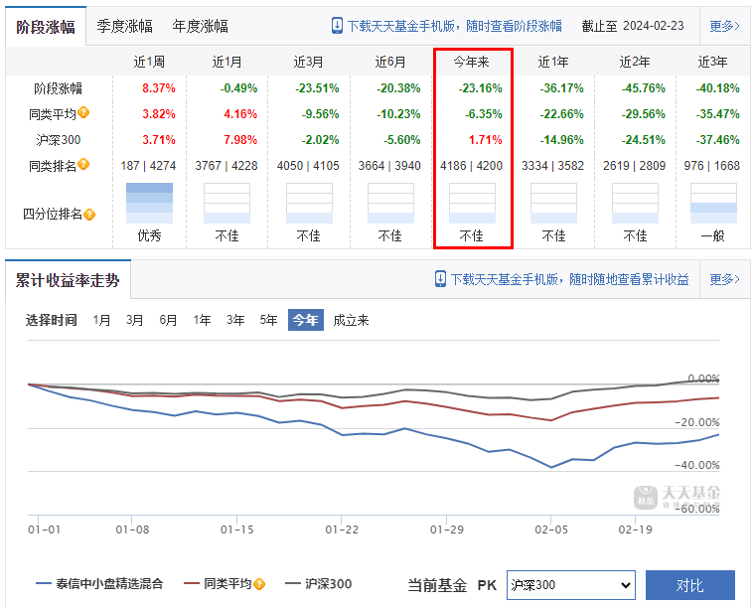The image size is (756, 608).
Task: Click the 01-22 date on chart axis
Action: click(x=342, y=530)
